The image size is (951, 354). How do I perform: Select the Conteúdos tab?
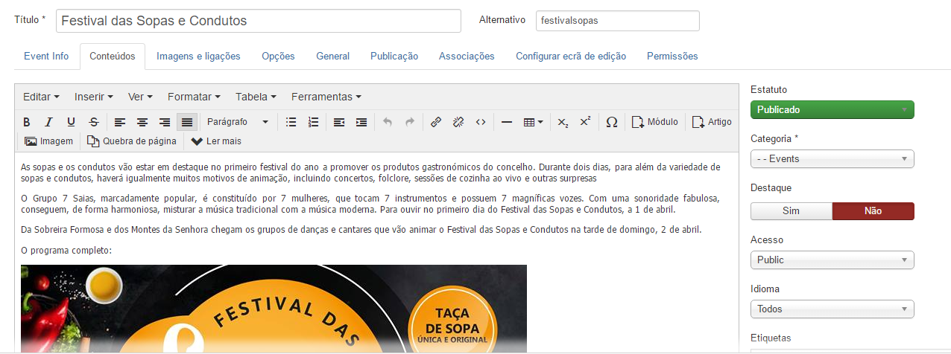tap(113, 57)
